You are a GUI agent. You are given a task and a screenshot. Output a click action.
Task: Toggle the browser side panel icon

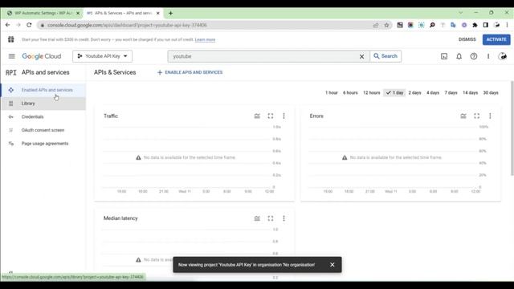click(485, 25)
